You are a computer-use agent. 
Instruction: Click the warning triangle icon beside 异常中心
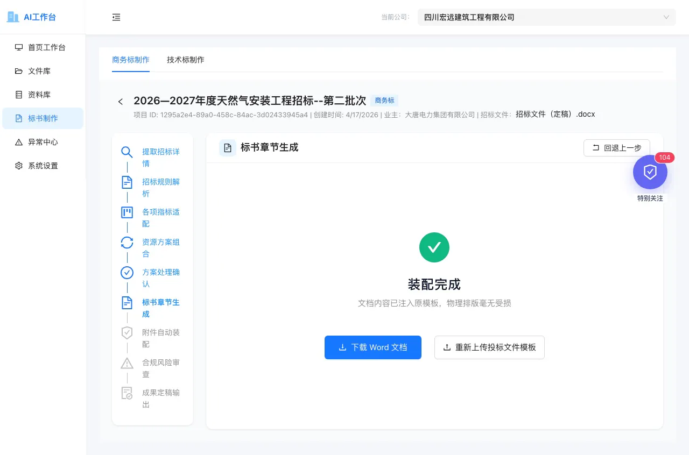[x=19, y=142]
